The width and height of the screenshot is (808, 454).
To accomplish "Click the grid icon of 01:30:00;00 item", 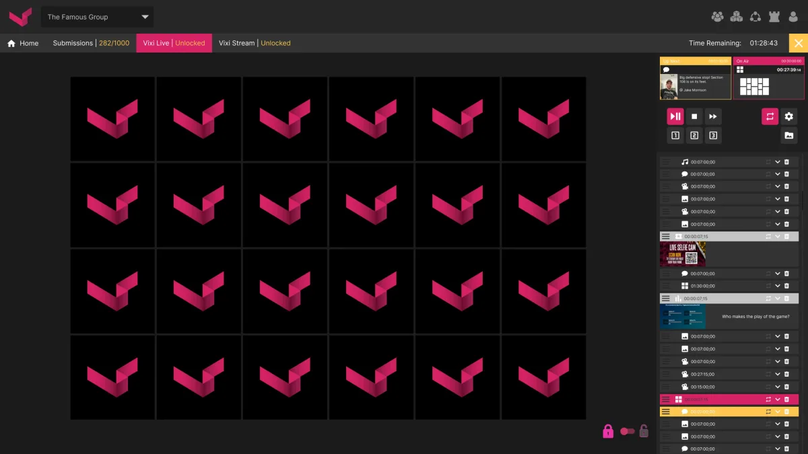I will 685,286.
